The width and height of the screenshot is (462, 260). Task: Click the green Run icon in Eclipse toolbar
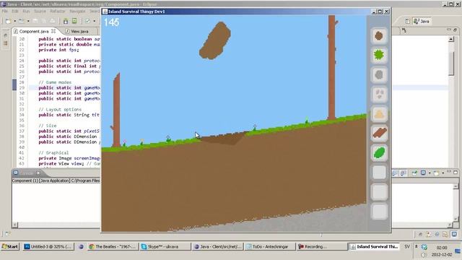[74, 21]
